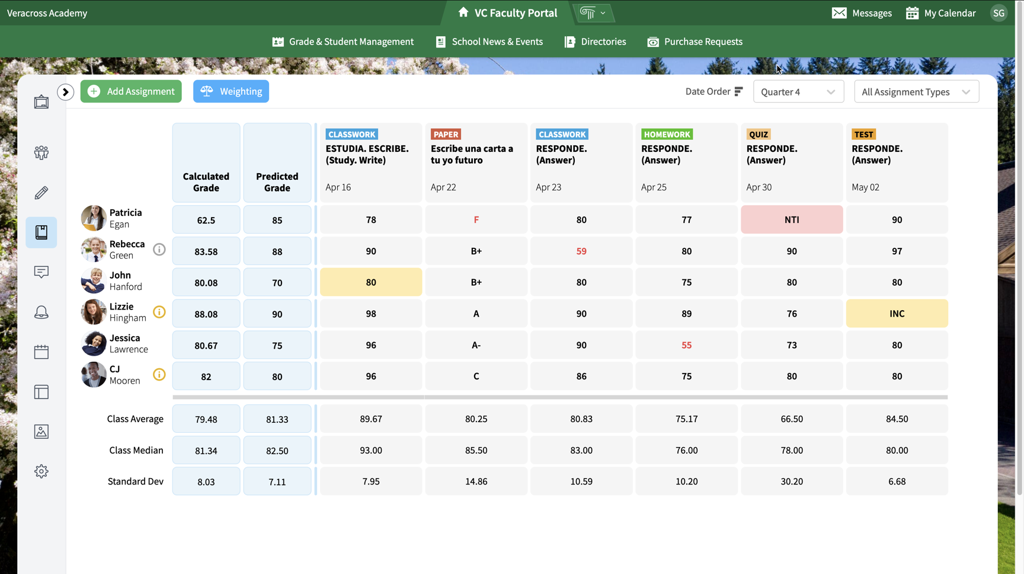Open Grade & Student Management menu
Image resolution: width=1024 pixels, height=574 pixels.
pyautogui.click(x=343, y=42)
